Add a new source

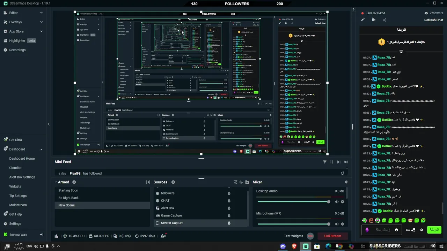click(x=173, y=182)
